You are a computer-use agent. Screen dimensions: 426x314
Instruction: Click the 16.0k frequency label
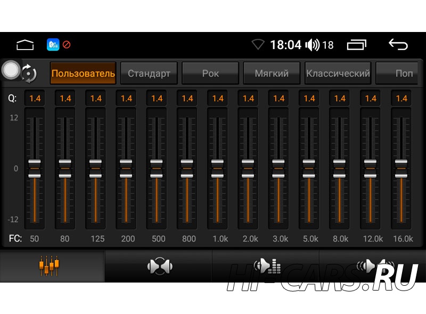pos(403,239)
